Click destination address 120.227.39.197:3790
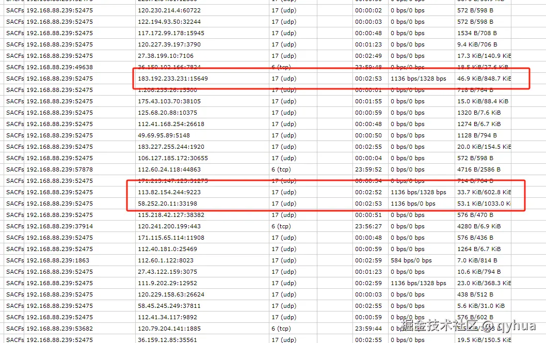Screen dimensions: 546x343 tap(169, 44)
